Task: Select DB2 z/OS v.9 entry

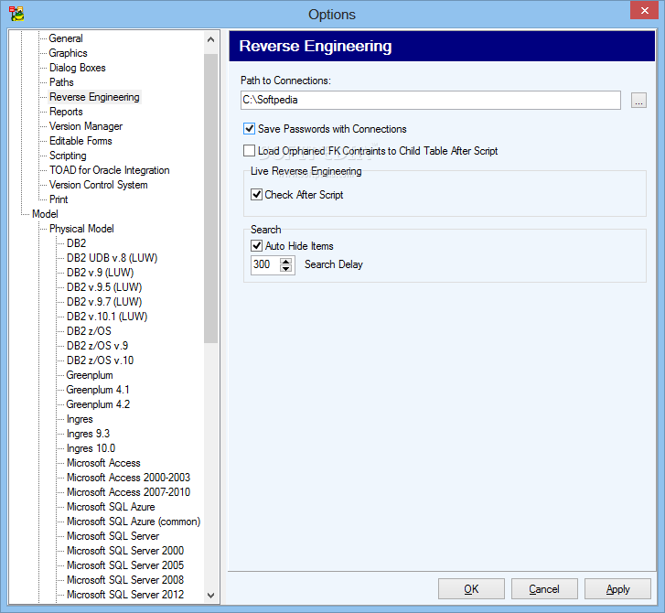Action: coord(97,346)
